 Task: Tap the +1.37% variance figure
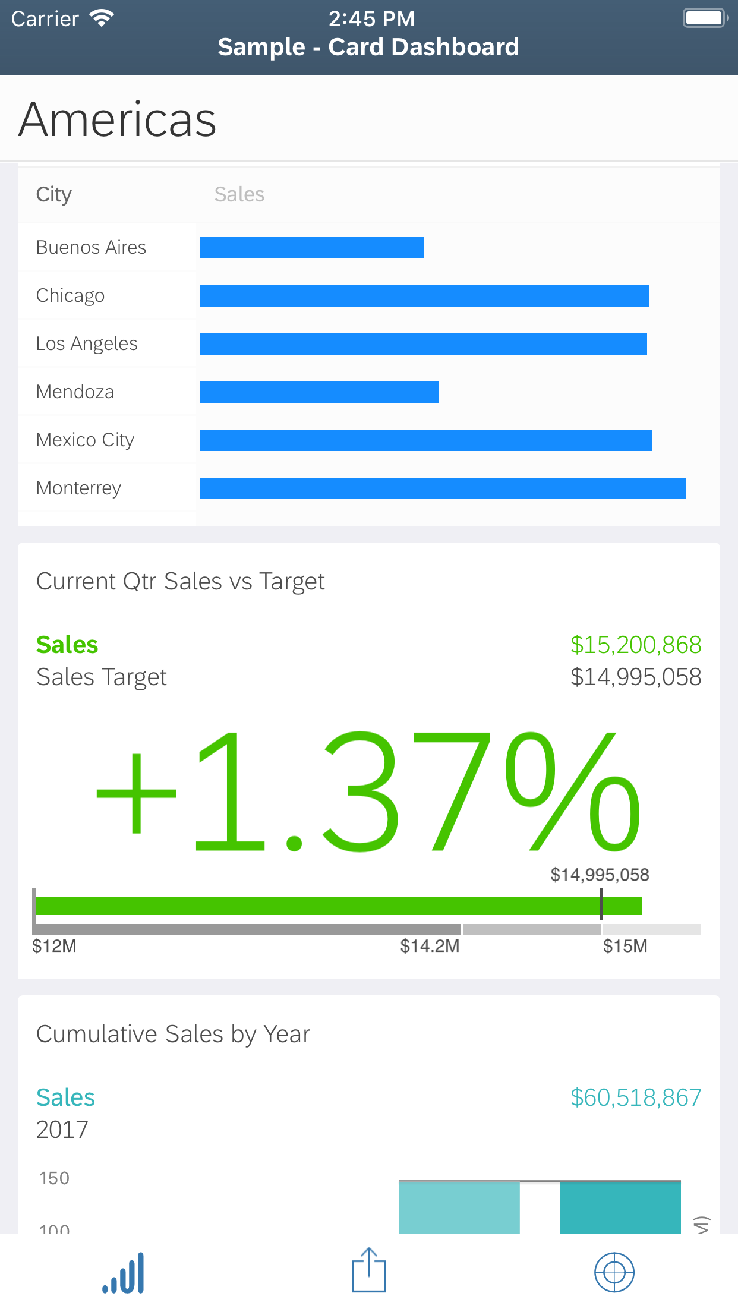point(368,791)
